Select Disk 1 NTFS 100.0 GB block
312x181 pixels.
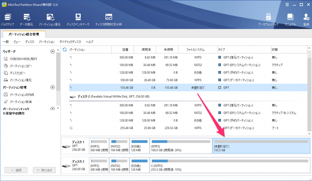tap(181, 146)
